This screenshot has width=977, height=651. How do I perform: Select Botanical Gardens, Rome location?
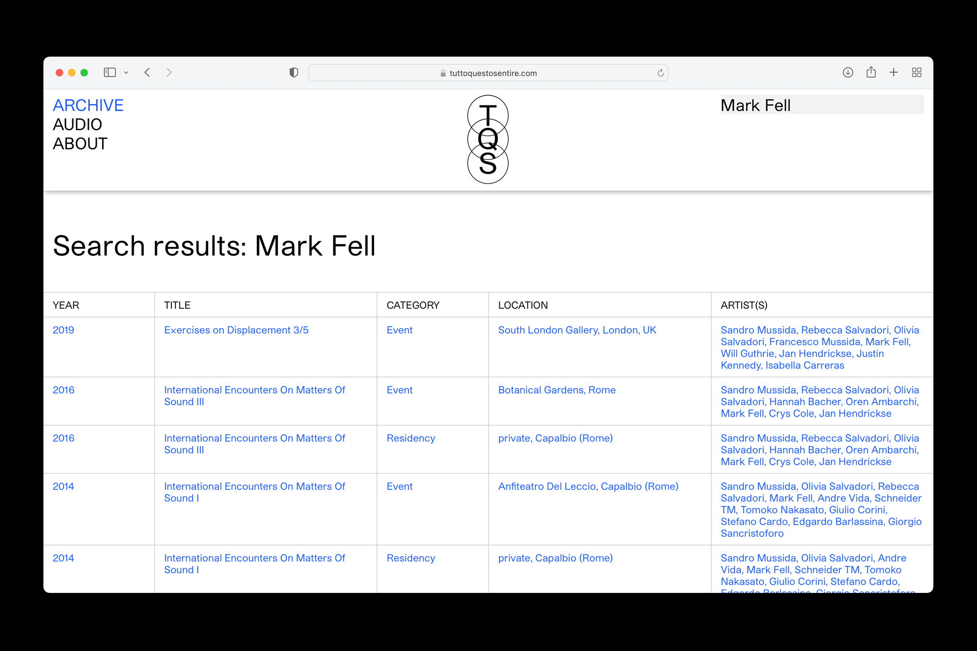[556, 390]
